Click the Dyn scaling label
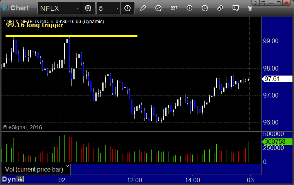 pyautogui.click(x=9, y=179)
